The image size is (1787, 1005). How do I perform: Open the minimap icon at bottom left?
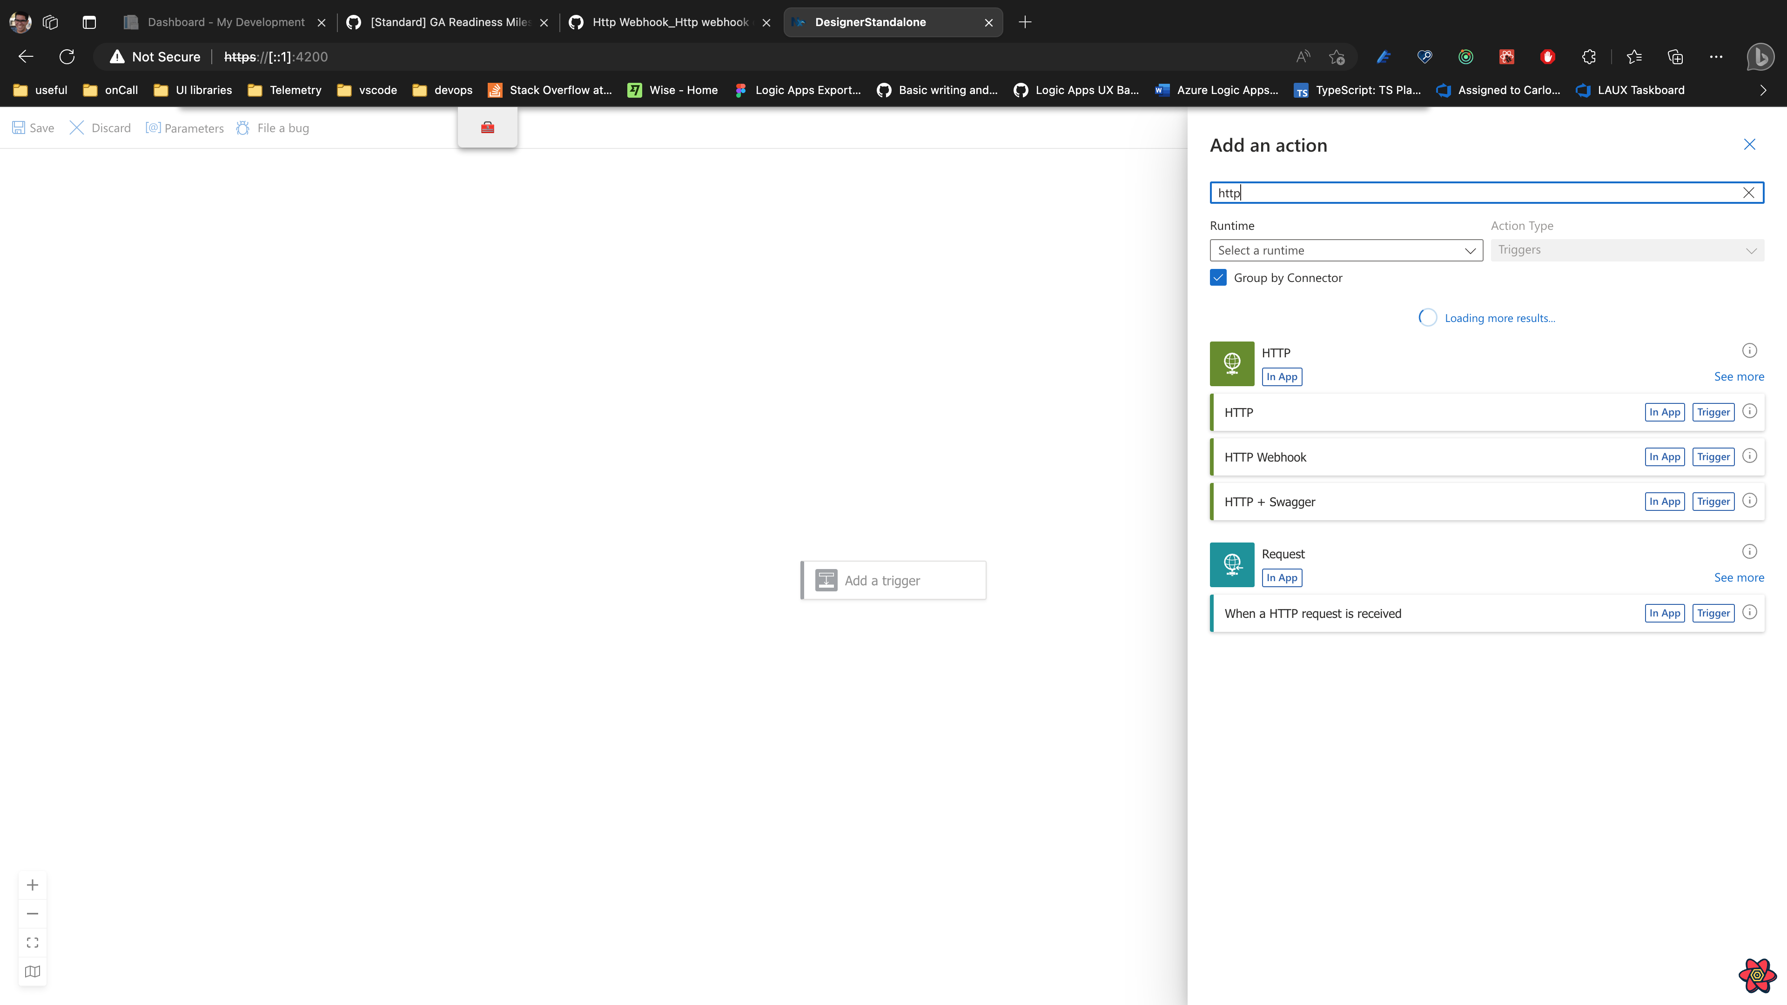tap(32, 971)
